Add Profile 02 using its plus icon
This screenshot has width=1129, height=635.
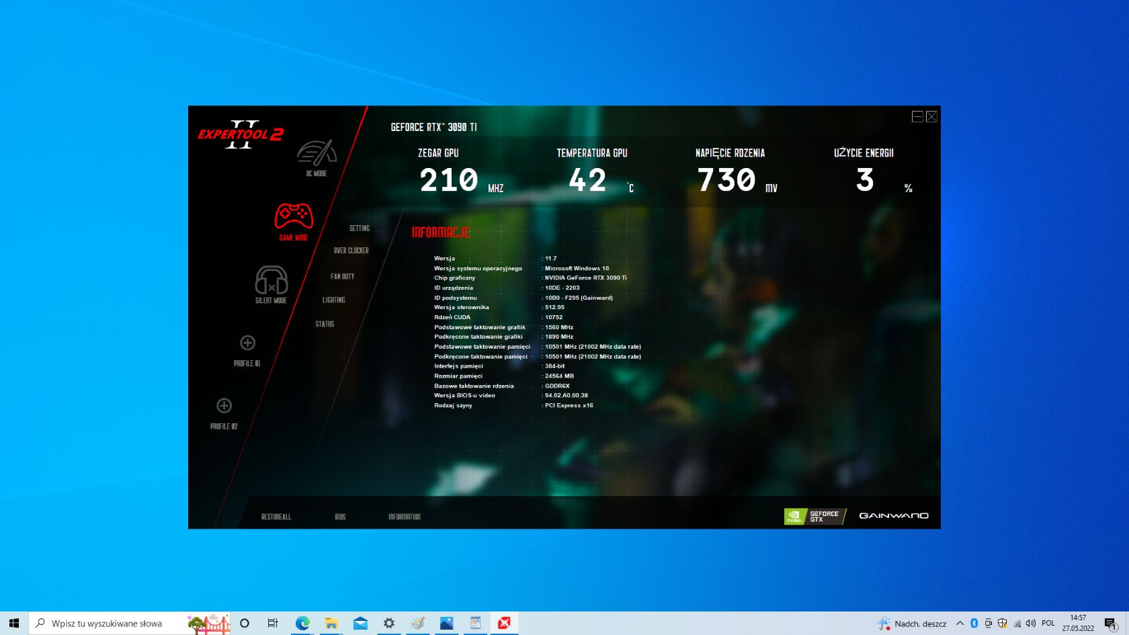(x=224, y=406)
